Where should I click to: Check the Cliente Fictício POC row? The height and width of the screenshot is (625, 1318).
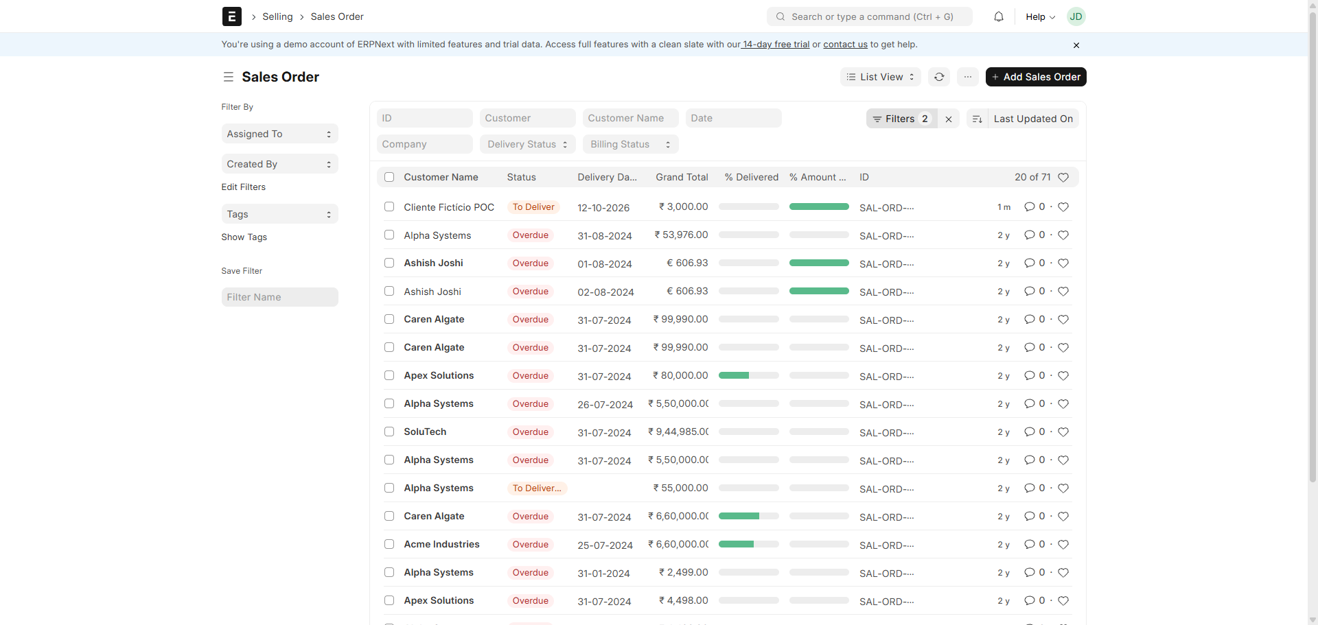(x=389, y=207)
